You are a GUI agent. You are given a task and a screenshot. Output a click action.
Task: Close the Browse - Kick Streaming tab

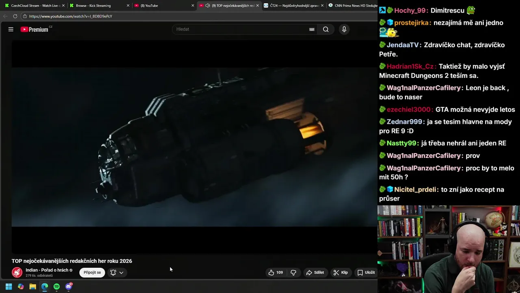tap(128, 6)
